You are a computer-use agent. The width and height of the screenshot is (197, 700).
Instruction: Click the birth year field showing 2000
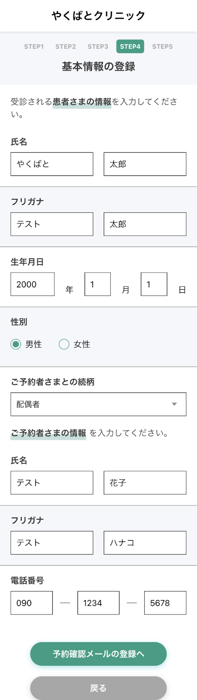(x=33, y=284)
